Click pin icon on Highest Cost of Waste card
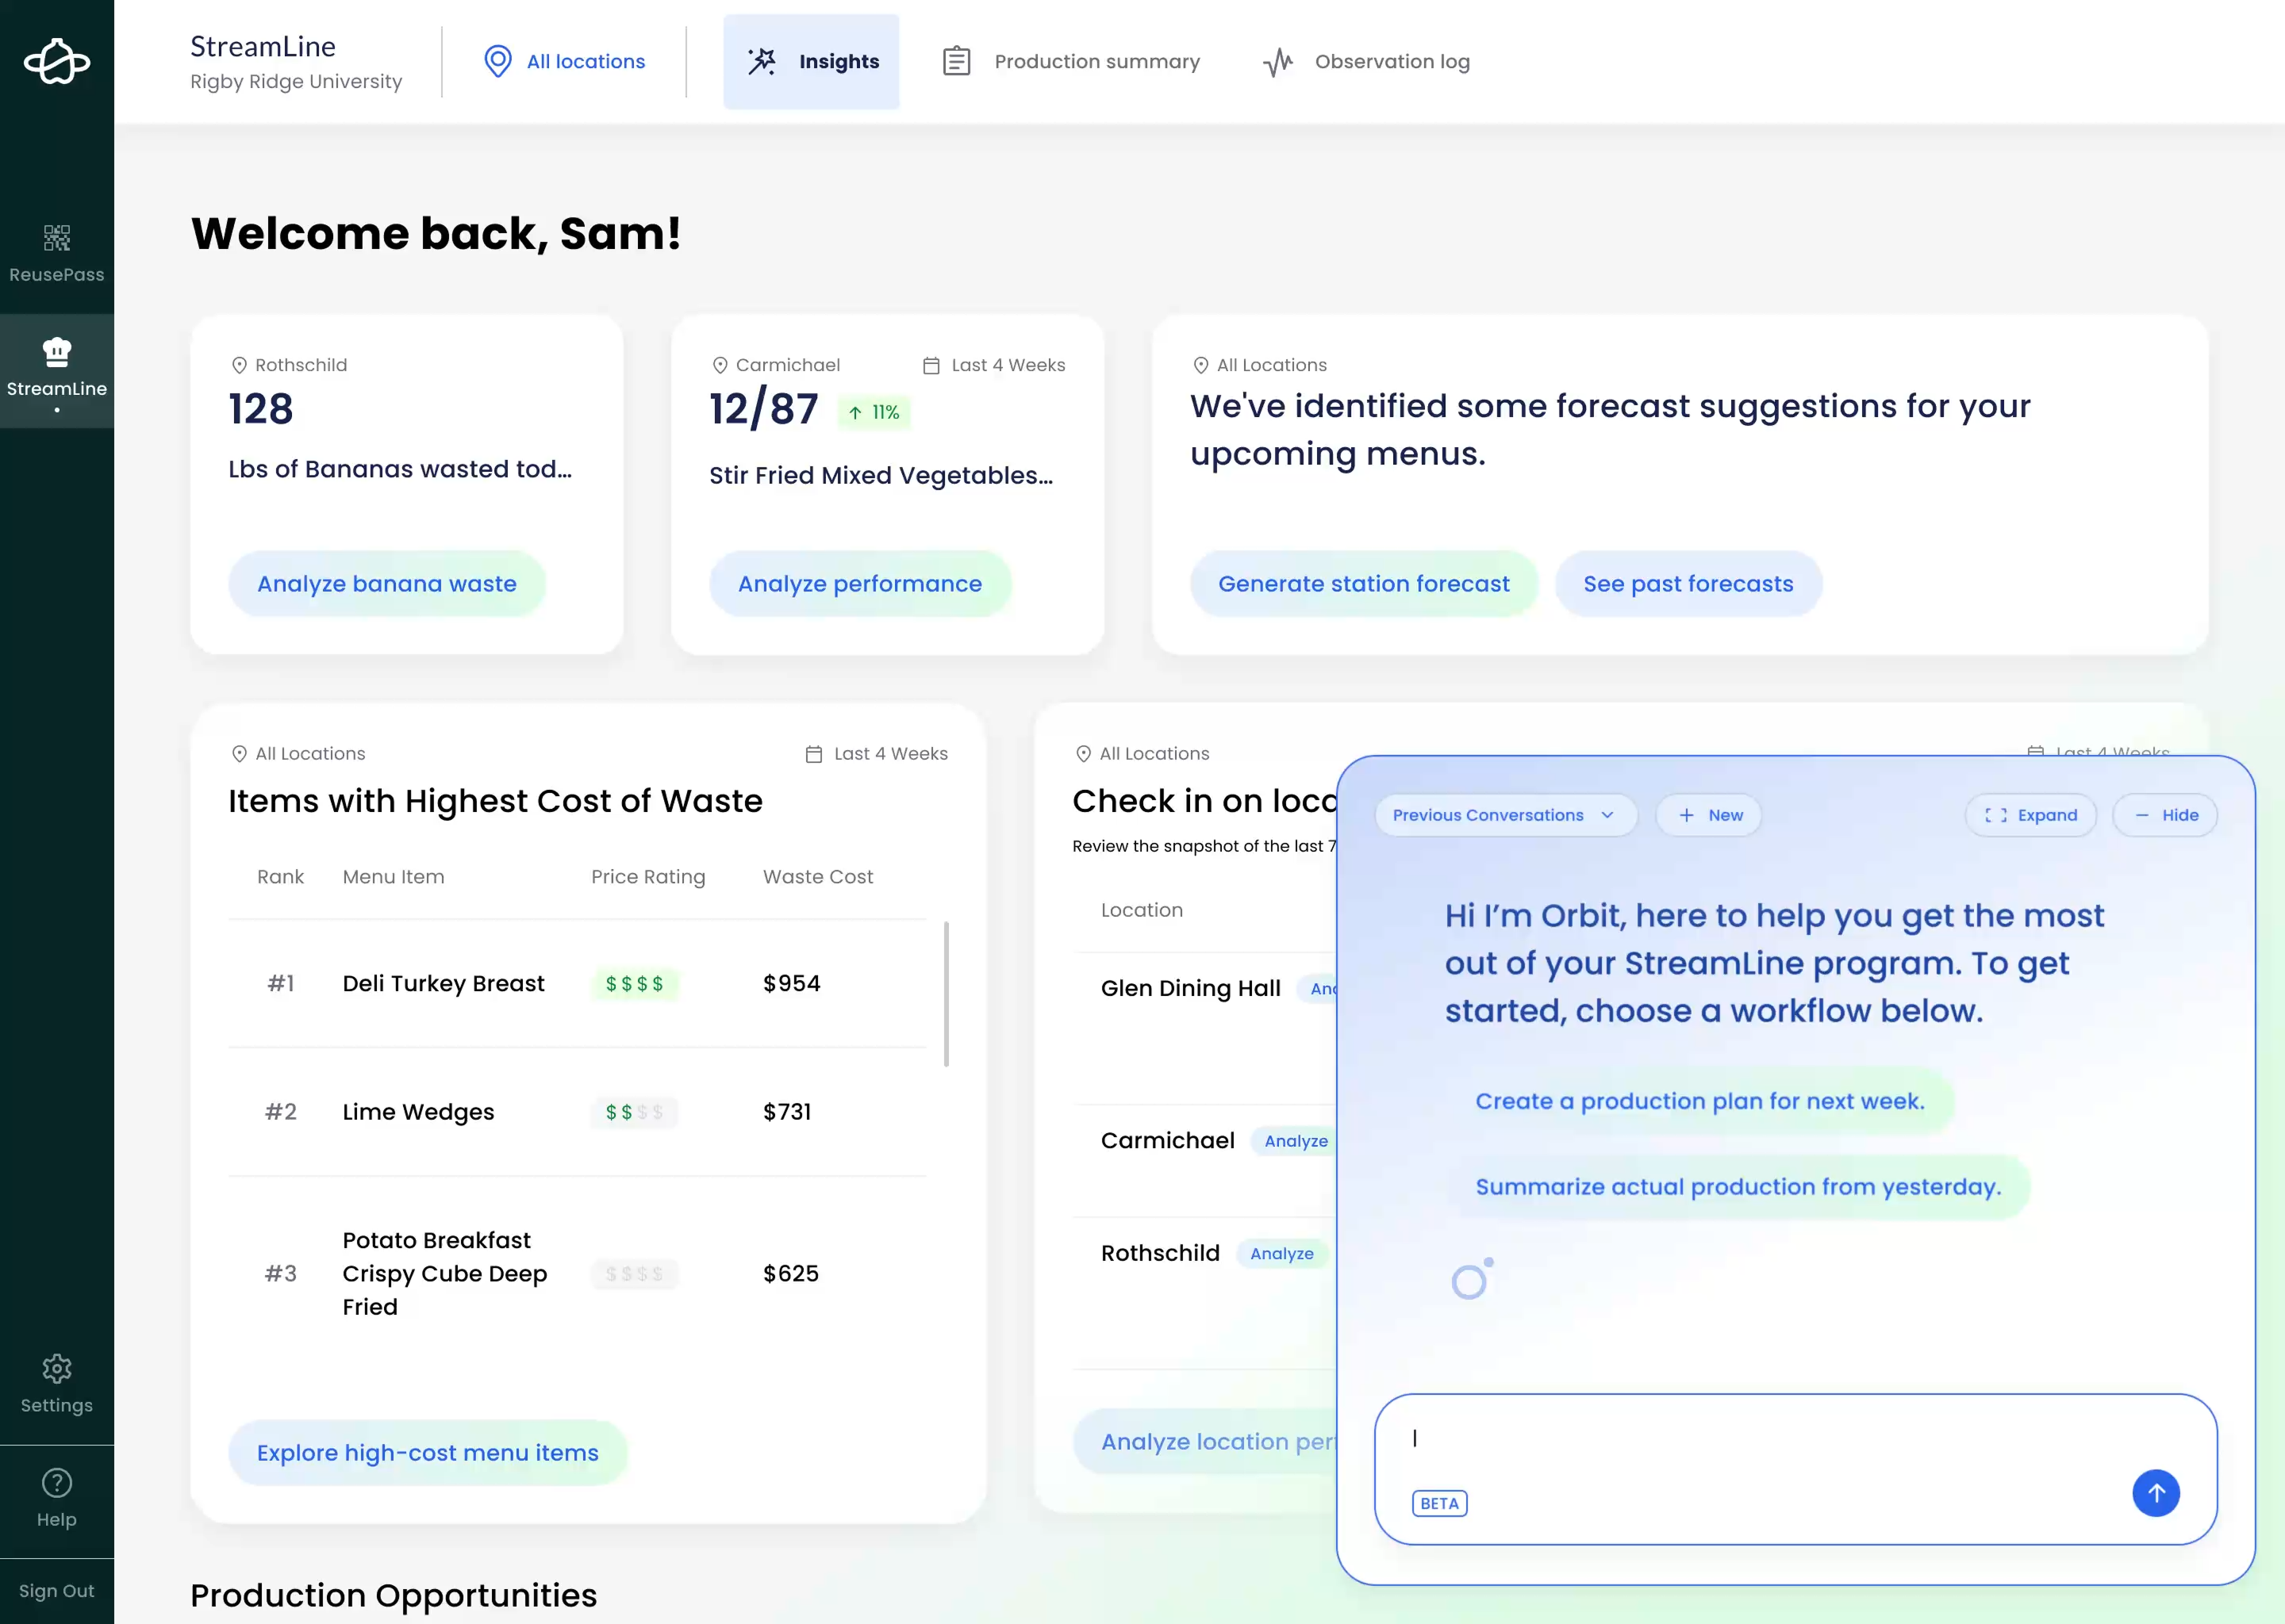The image size is (2285, 1624). click(x=239, y=753)
